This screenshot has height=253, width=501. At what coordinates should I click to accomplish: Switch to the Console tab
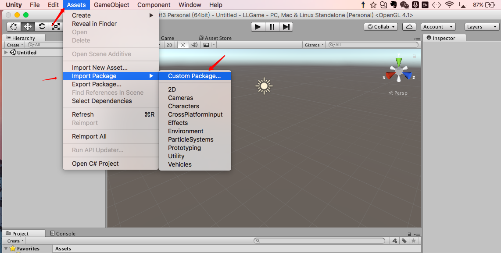63,234
